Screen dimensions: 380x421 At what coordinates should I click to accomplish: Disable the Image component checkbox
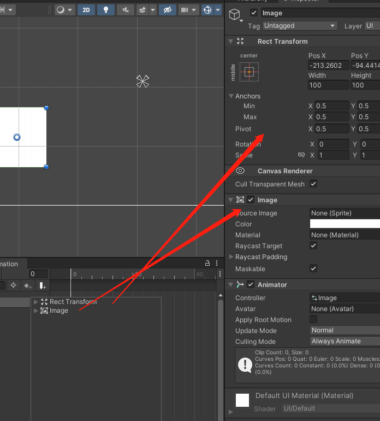pos(251,200)
